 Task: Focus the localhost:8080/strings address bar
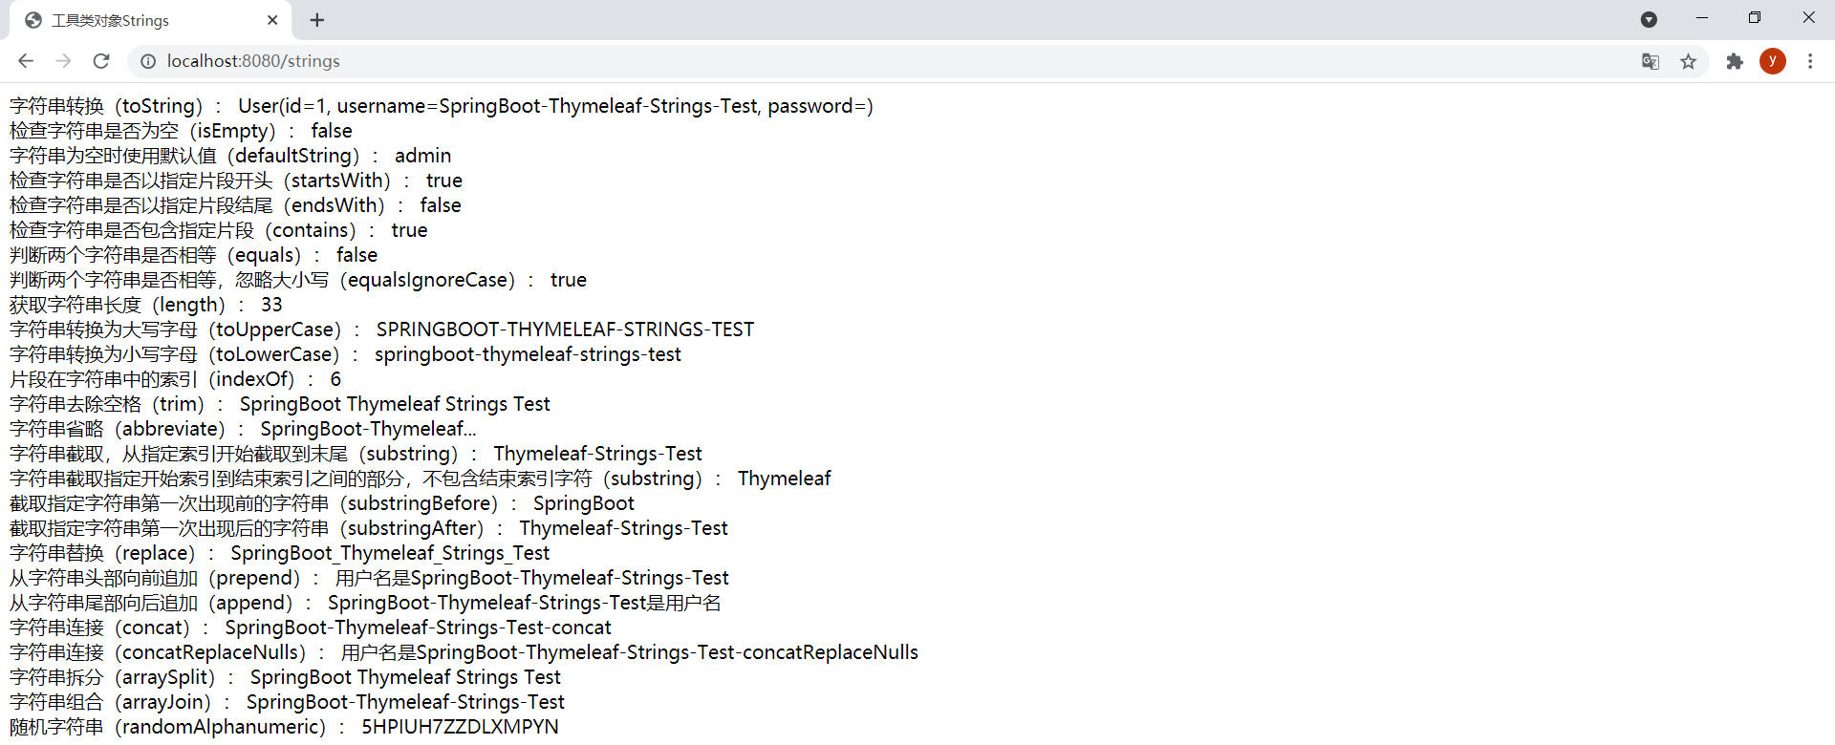tap(669, 61)
